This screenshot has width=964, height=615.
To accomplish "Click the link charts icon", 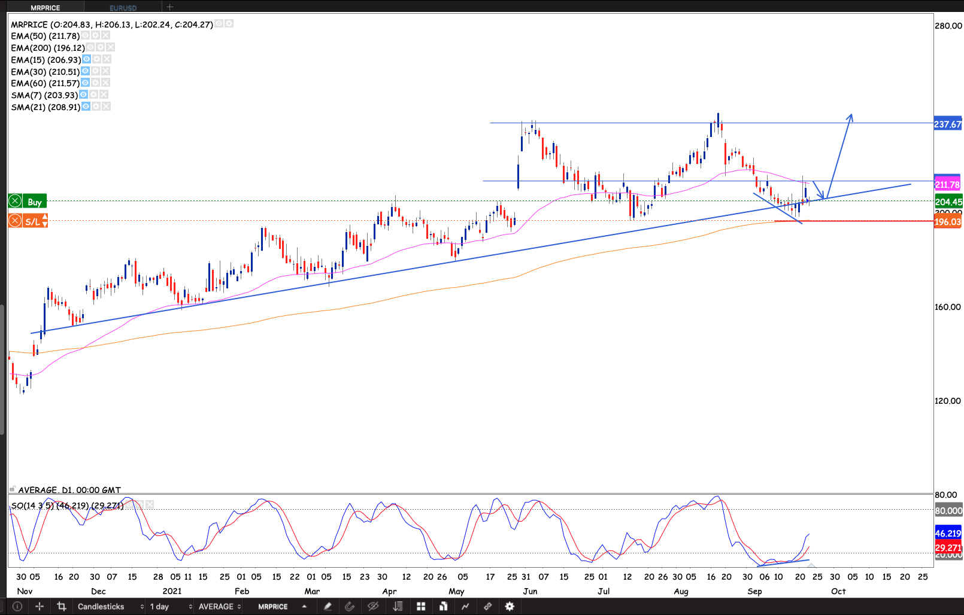I will (487, 607).
